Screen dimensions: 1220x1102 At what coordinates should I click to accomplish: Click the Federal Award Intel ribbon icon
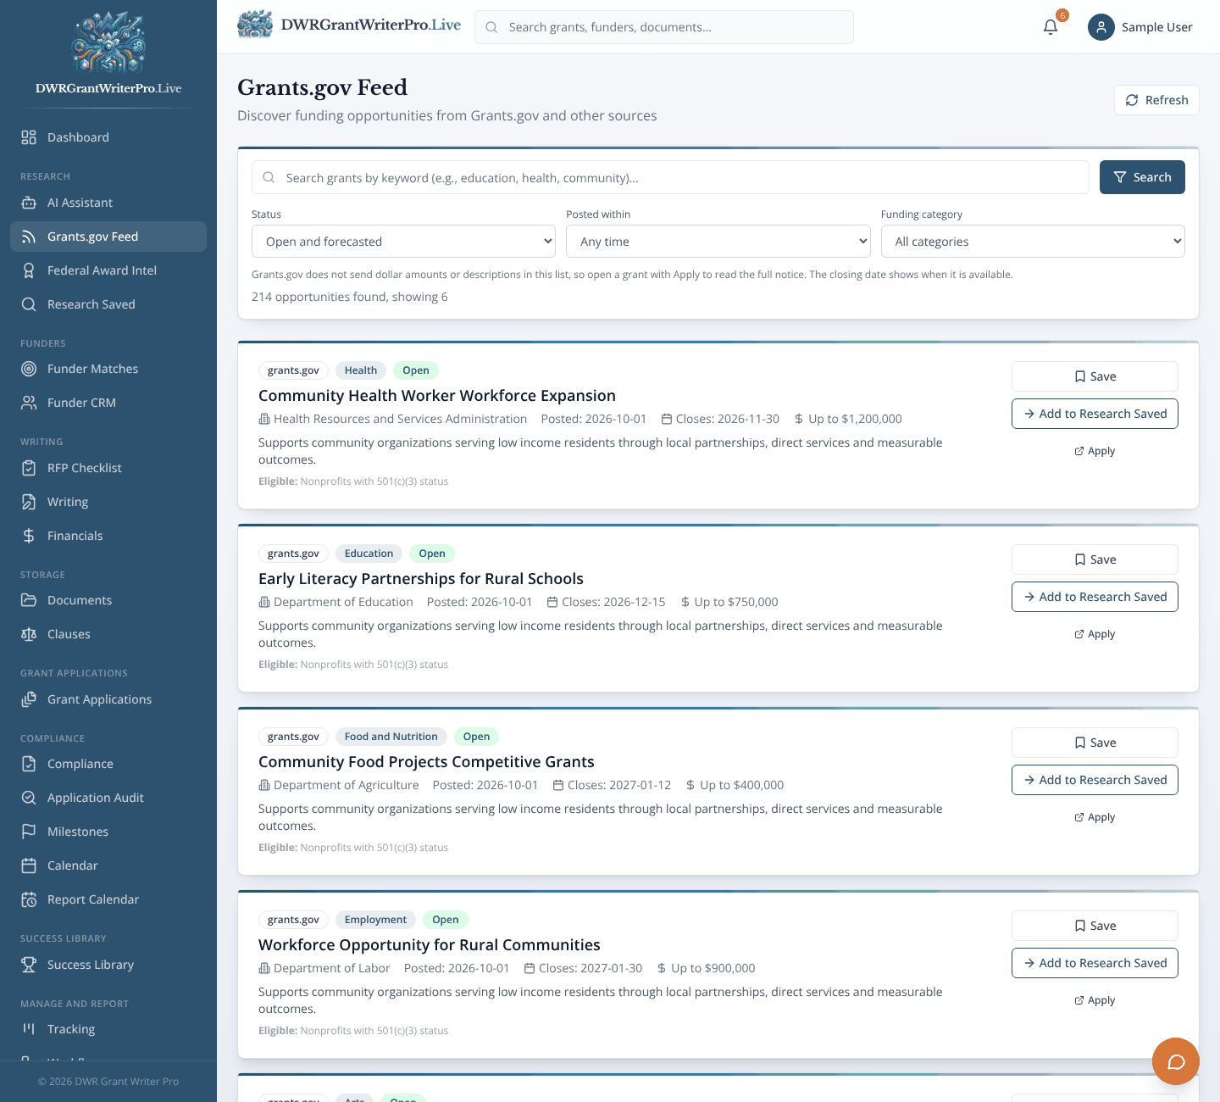coord(29,270)
